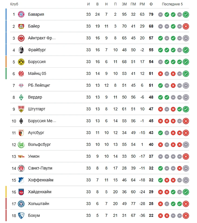Click the Вольфсбург green W logo

pos(21,145)
